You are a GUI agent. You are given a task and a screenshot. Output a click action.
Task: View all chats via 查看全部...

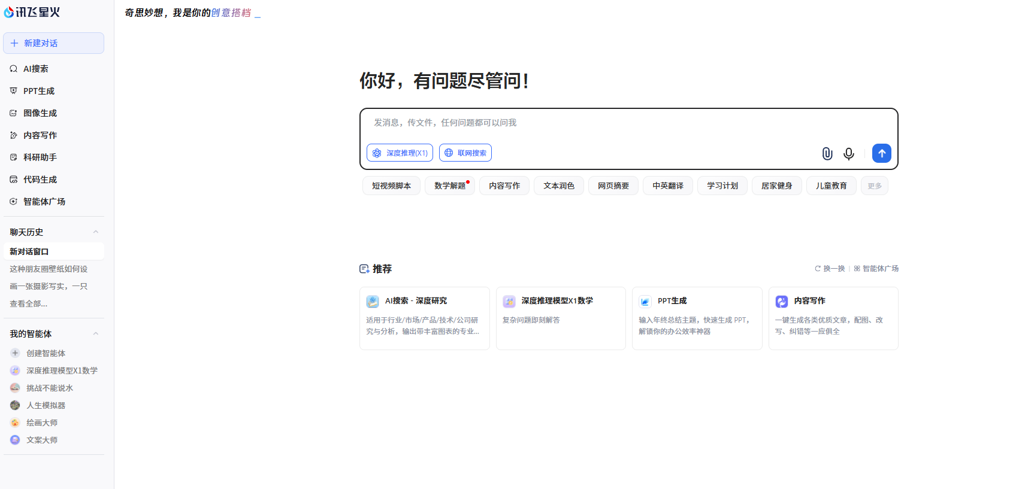coord(29,303)
